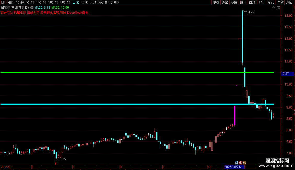Open the 智能家居 concept tag

click(x=60, y=13)
